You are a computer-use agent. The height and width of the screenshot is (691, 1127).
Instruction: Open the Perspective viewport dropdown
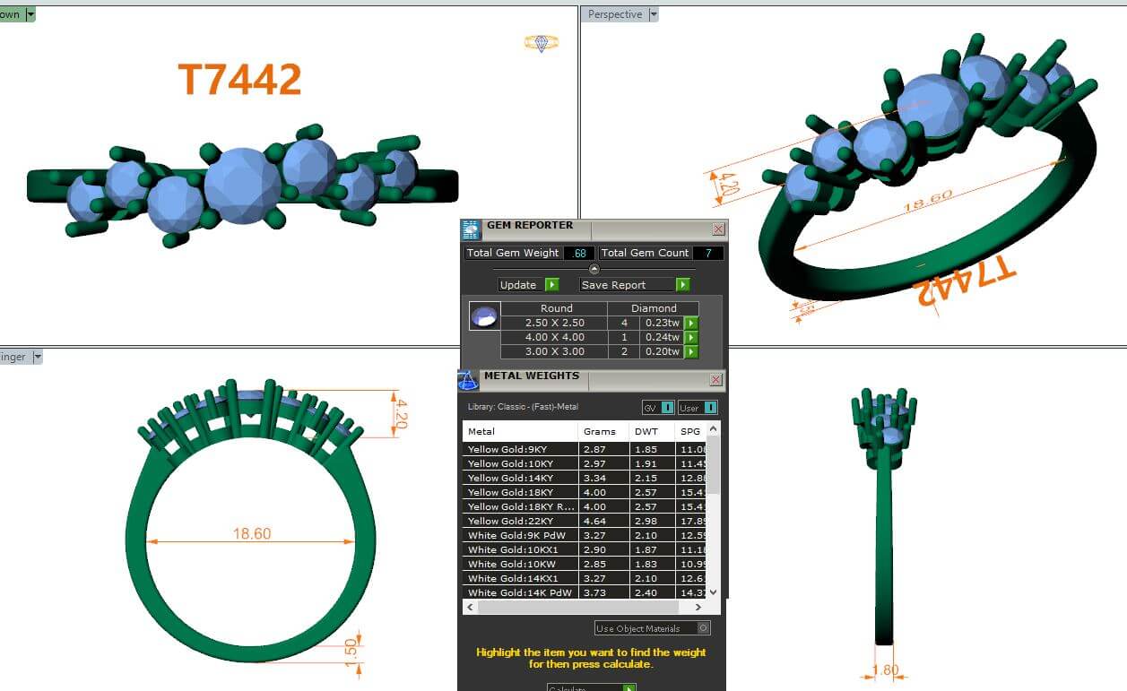point(654,14)
